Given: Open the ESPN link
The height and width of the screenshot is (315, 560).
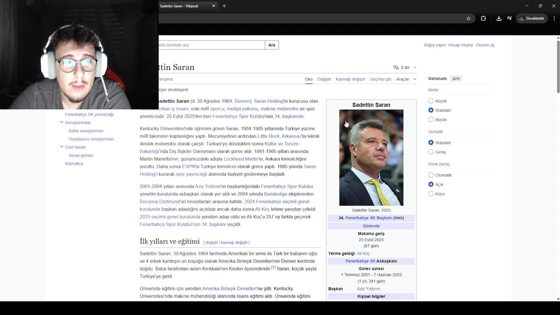Looking at the screenshot, I should (188, 167).
